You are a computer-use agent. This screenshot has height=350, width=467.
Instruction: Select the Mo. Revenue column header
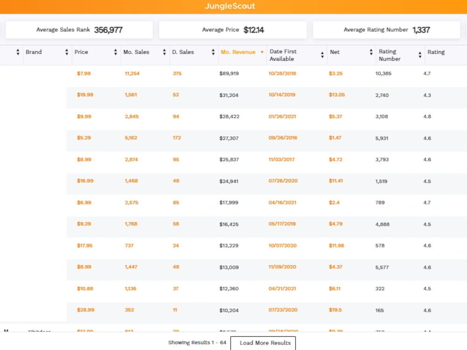238,52
